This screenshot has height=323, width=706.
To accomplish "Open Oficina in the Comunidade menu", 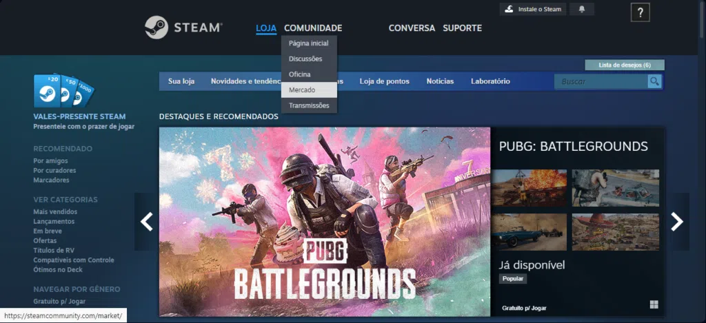I will (x=300, y=74).
